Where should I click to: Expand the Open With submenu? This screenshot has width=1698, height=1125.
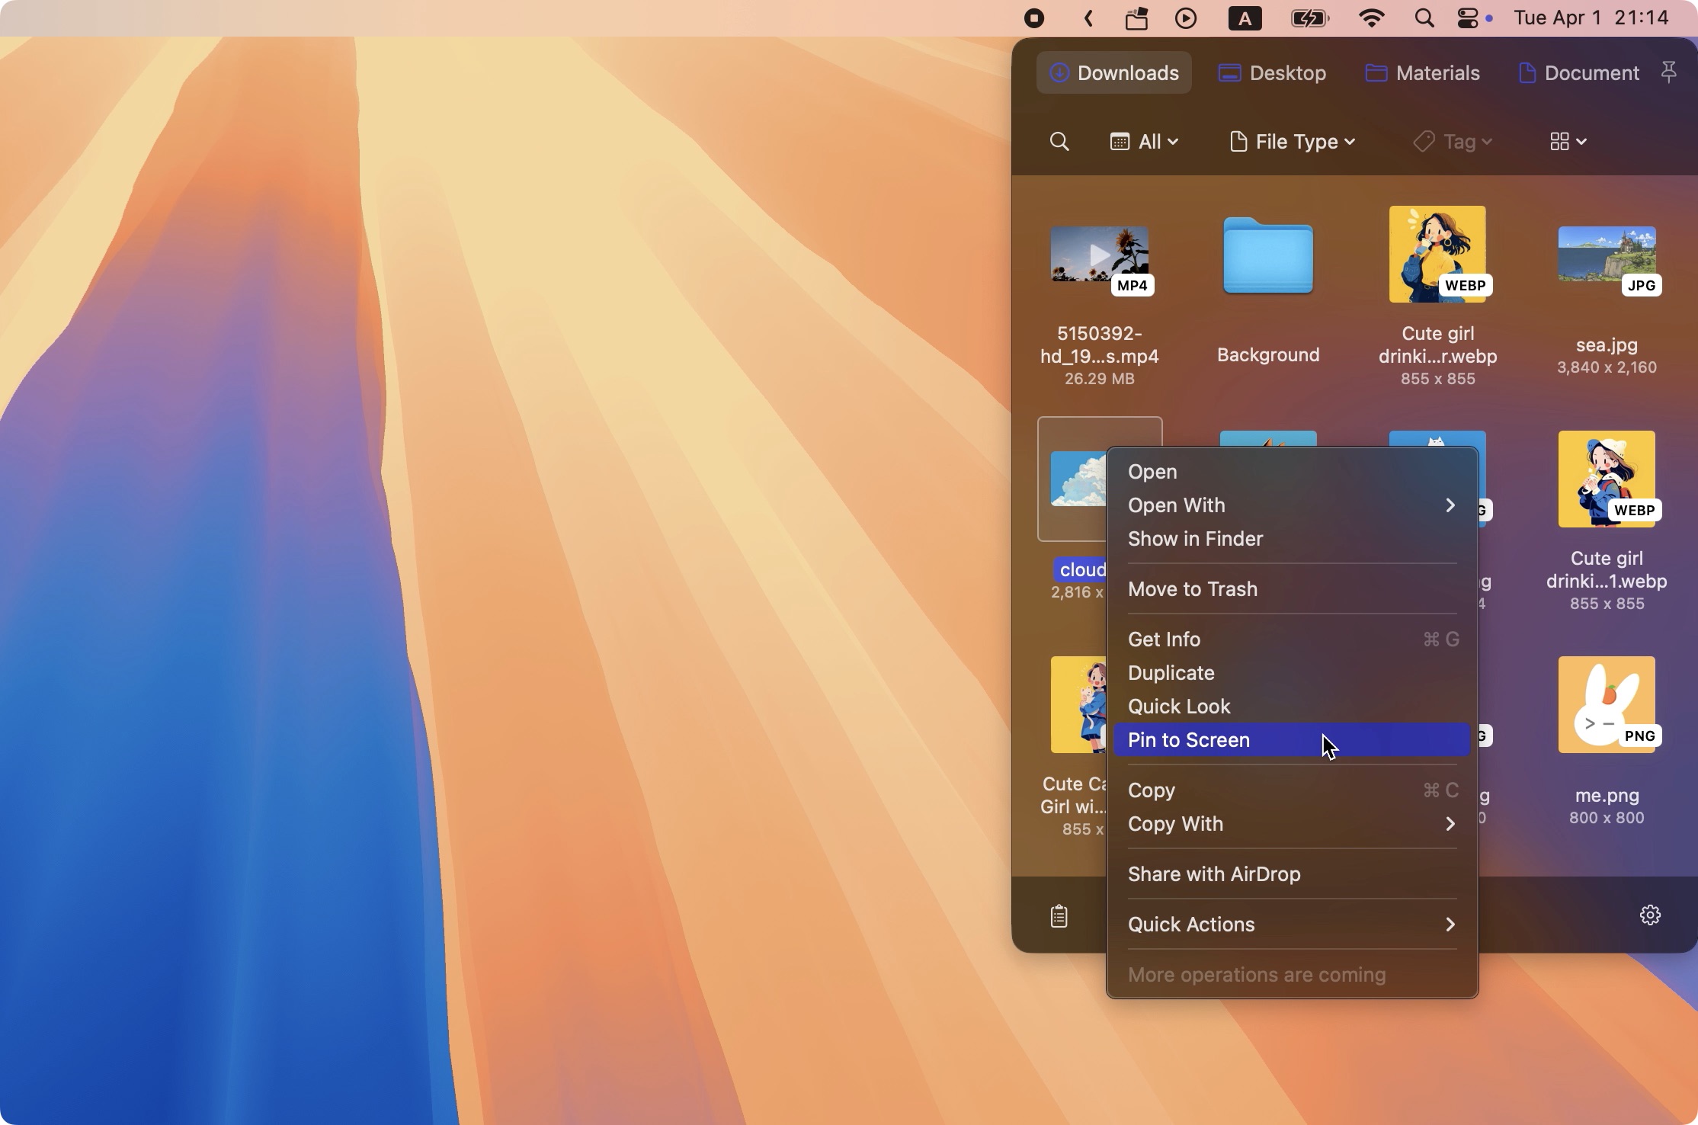point(1176,505)
